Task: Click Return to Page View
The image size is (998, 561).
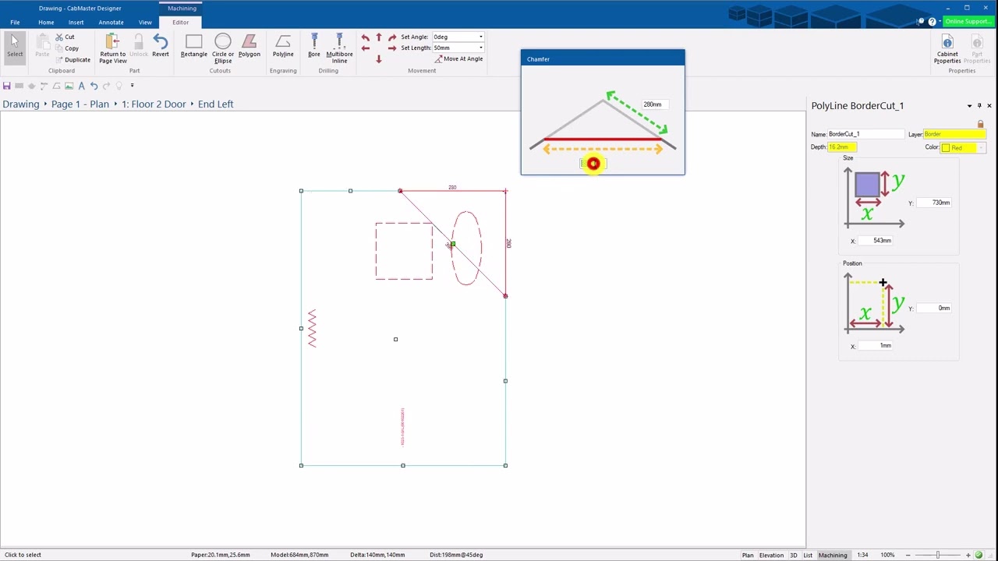Action: [112, 48]
